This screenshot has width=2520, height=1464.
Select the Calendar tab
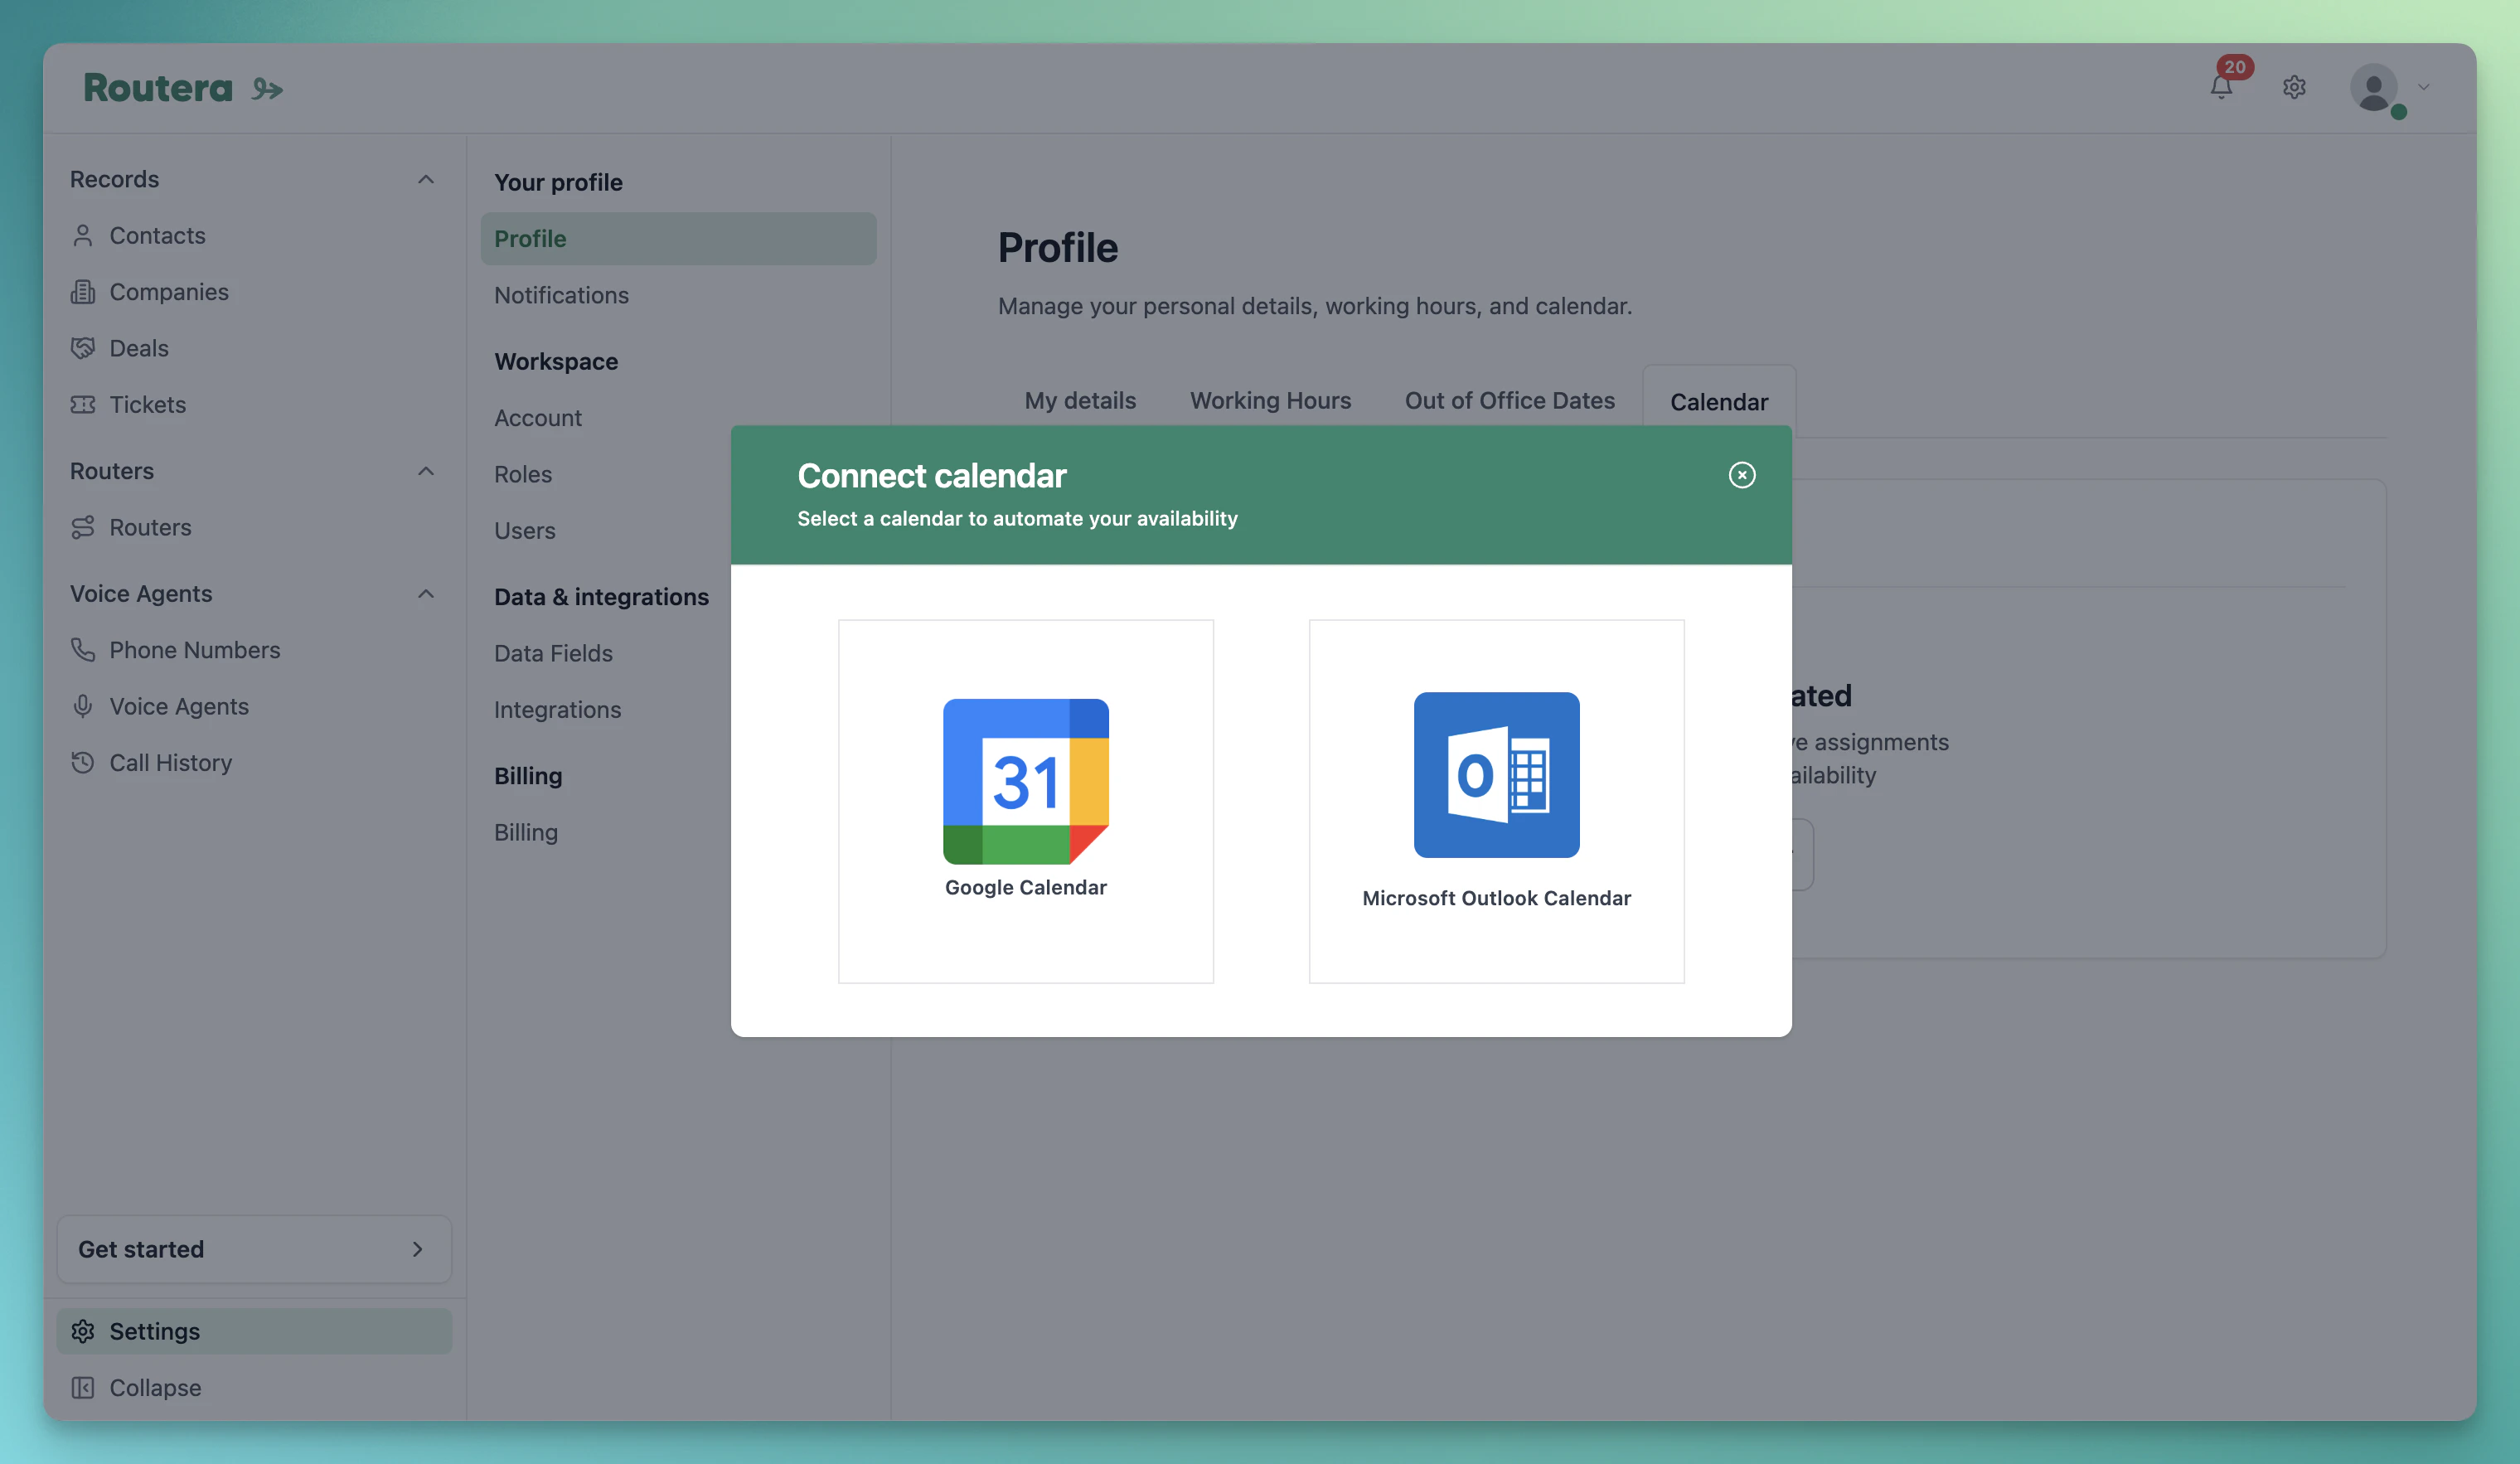(1719, 402)
